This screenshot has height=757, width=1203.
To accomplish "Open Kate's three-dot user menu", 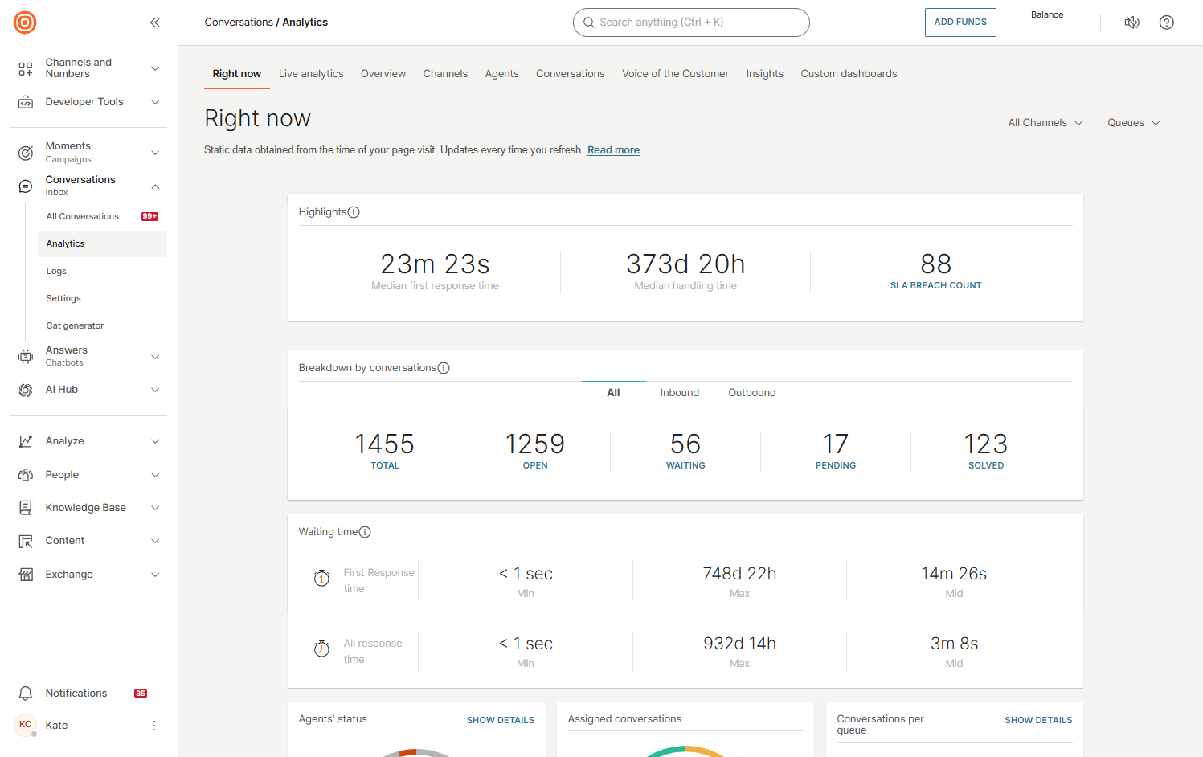I will 154,726.
